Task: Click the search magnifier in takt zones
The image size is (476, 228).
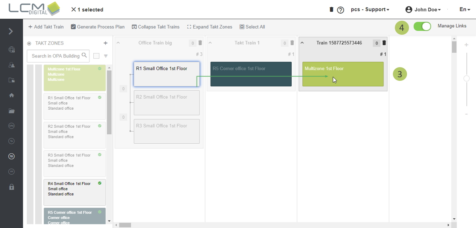Action: tap(84, 55)
